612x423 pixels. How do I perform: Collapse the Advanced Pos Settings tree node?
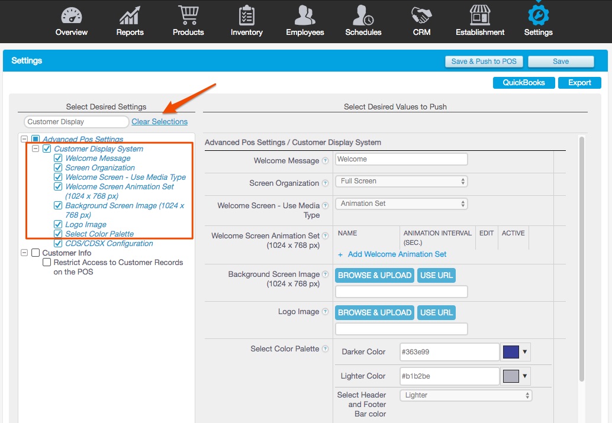[24, 140]
